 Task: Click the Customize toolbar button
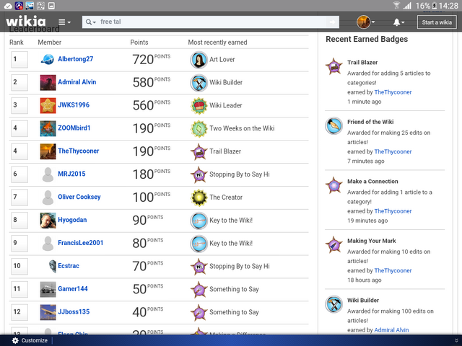point(30,340)
